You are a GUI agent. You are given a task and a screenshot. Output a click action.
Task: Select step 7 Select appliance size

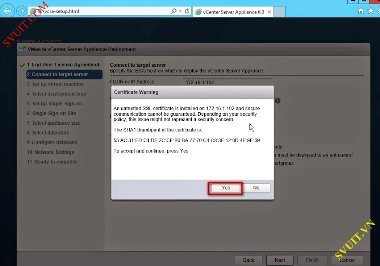[53, 123]
